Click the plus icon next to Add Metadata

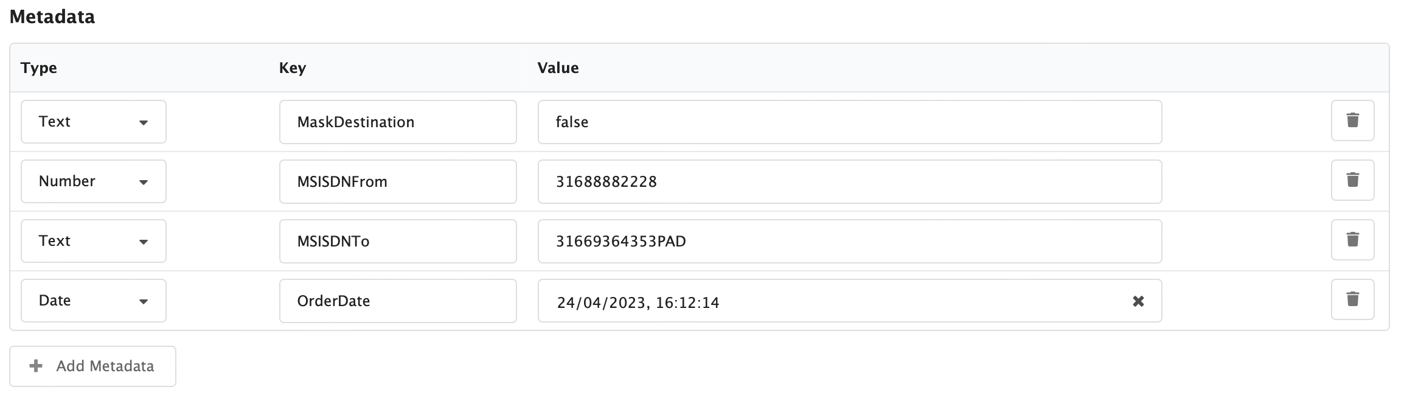point(35,366)
